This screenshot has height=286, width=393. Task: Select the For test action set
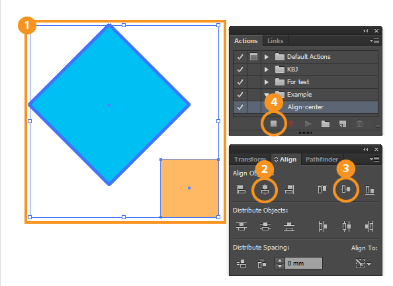click(305, 82)
